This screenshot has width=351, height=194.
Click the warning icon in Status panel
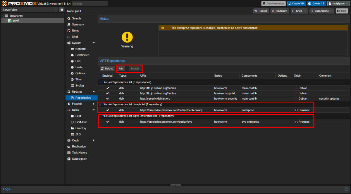pos(127,37)
